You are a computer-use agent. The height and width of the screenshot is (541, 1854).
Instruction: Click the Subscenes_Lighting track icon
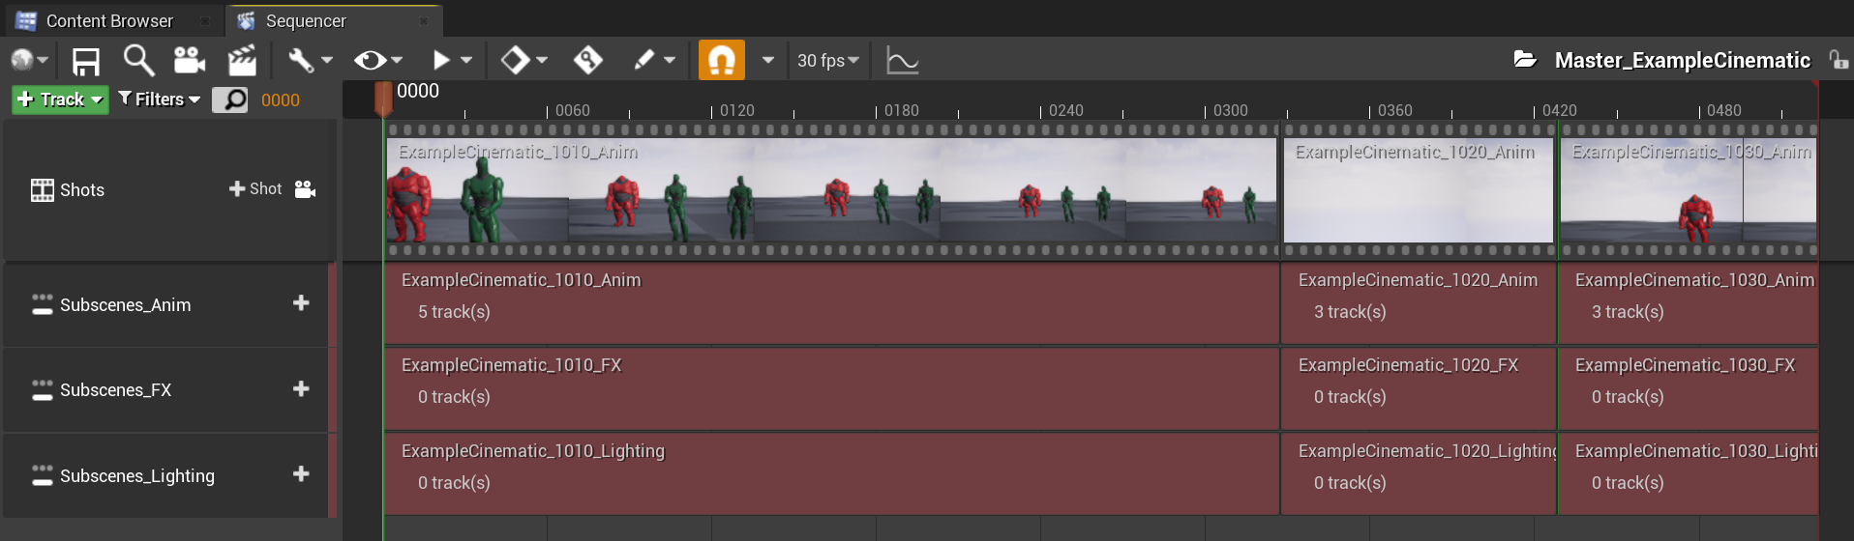click(x=42, y=475)
